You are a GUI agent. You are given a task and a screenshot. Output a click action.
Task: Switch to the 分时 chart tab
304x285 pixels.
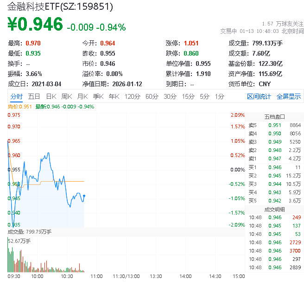(x=16, y=96)
